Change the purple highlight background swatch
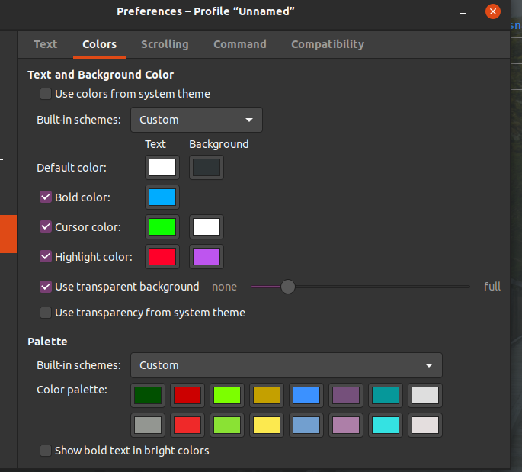This screenshot has width=522, height=472. (x=207, y=256)
